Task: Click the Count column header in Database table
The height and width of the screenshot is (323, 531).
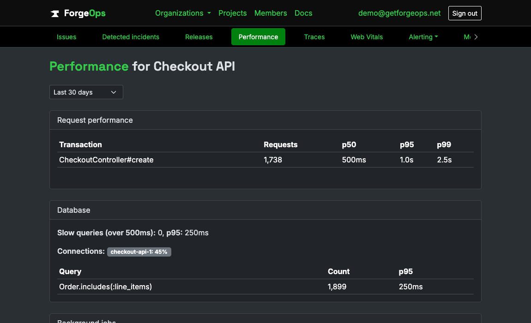Action: (x=338, y=271)
